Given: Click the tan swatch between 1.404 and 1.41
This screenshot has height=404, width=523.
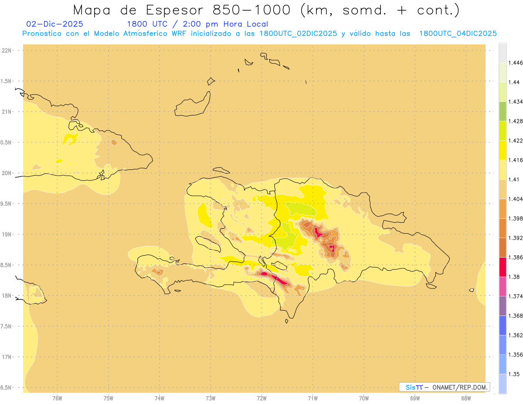Looking at the screenshot, I should [503, 189].
